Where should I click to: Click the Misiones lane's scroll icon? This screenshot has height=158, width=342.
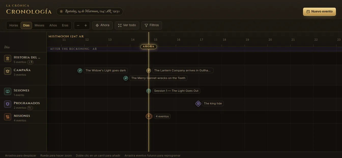[8, 117]
